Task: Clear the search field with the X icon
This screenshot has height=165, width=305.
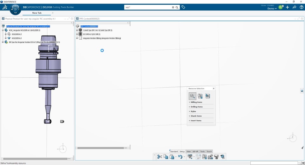Action: pos(173,7)
